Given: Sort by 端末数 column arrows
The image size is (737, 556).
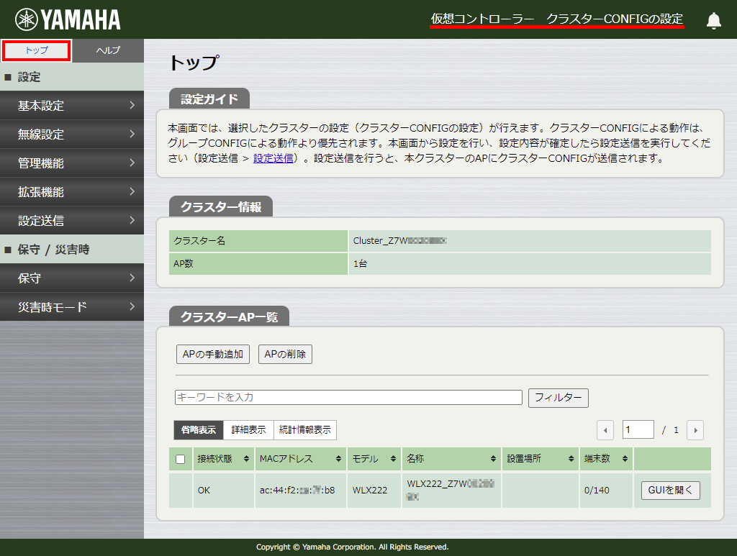Looking at the screenshot, I should (625, 459).
